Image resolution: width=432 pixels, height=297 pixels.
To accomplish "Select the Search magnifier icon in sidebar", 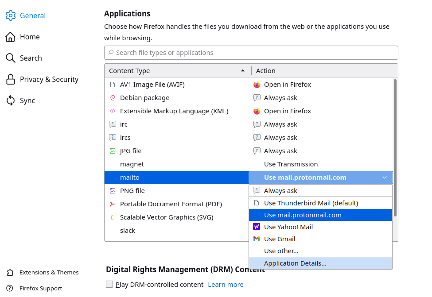I will click(11, 58).
